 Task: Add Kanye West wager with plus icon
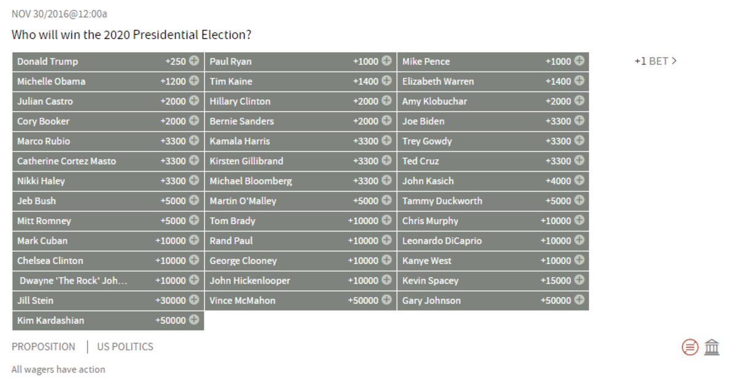579,260
